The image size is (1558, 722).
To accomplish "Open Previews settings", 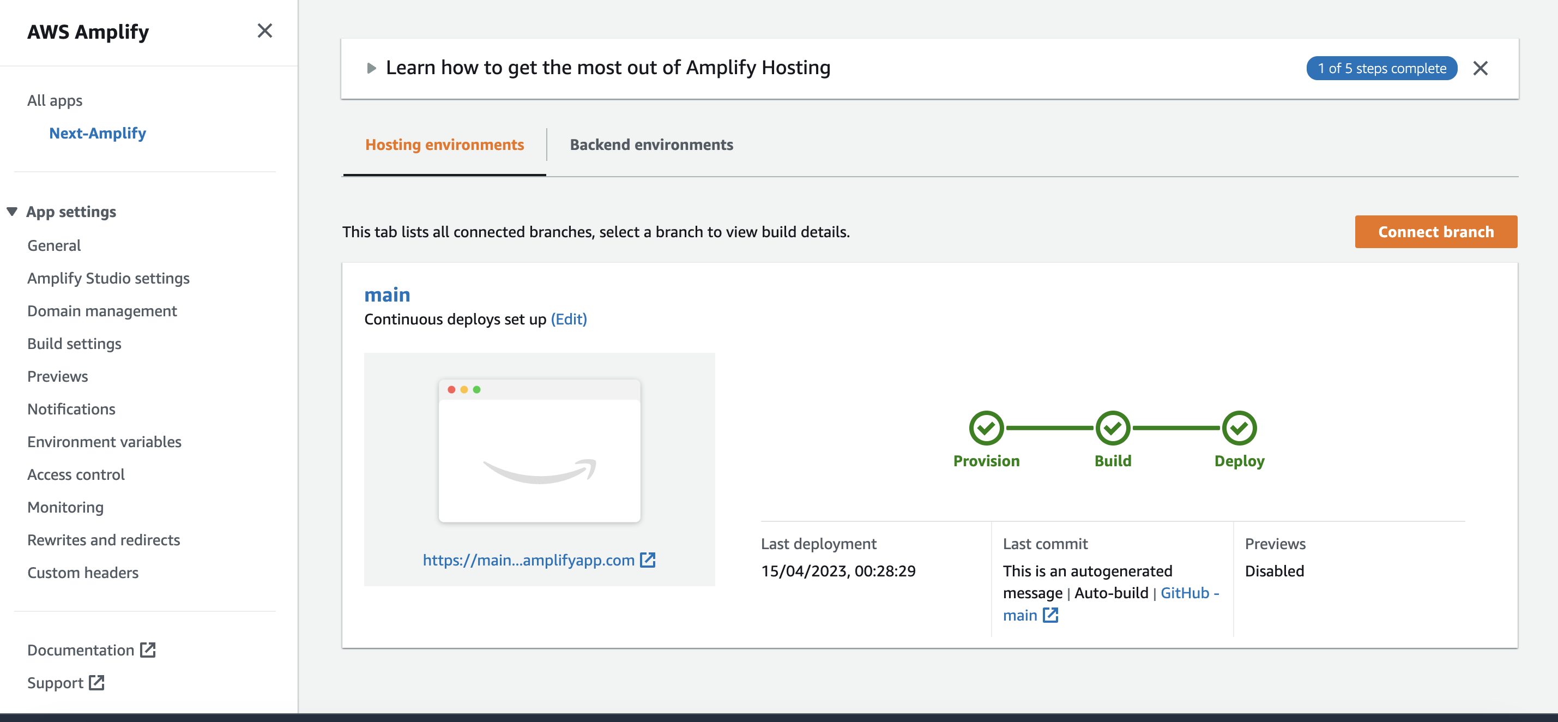I will point(57,376).
